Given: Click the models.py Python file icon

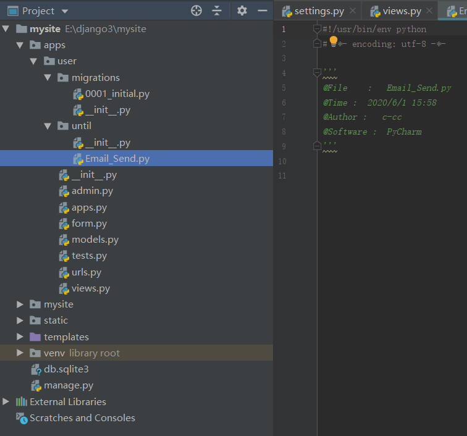Looking at the screenshot, I should point(64,240).
